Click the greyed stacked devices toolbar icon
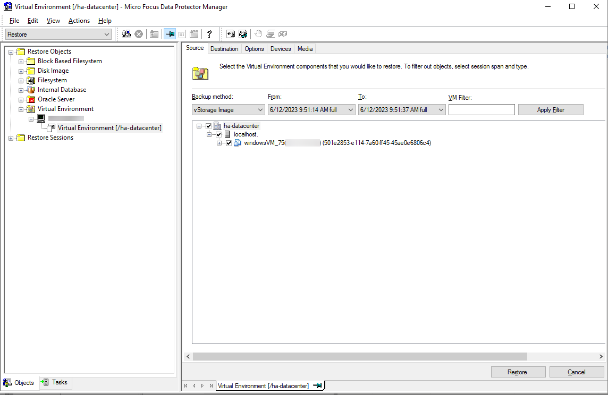 point(271,34)
